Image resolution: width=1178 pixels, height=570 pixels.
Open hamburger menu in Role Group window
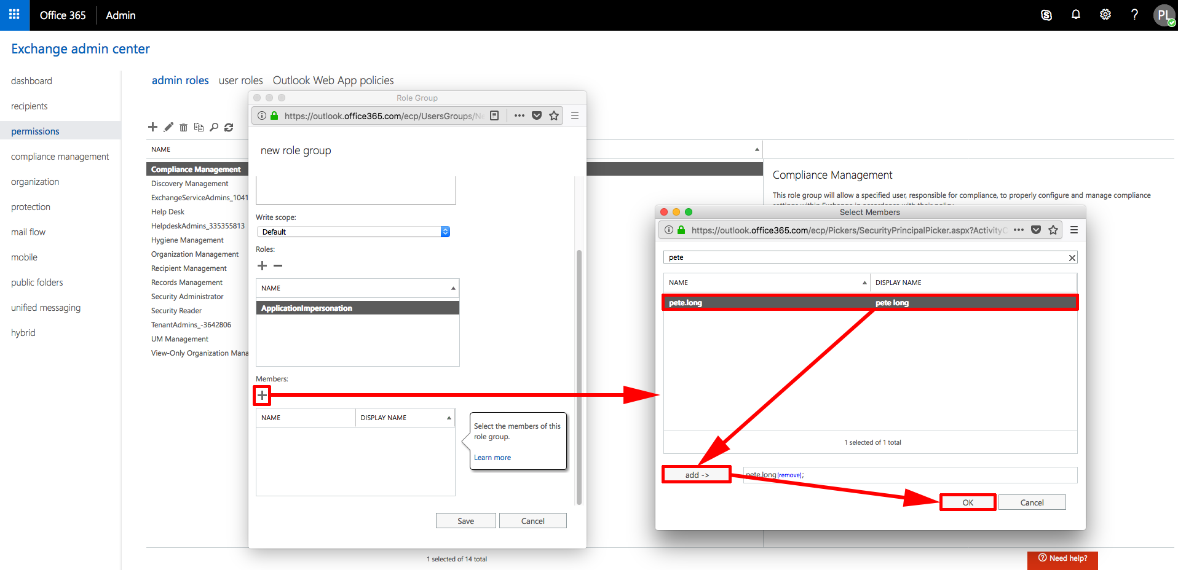[575, 115]
